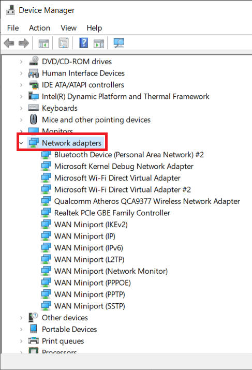Select Microsoft Kernel Debug Network Adapter label
This screenshot has width=252, height=370.
(x=124, y=166)
